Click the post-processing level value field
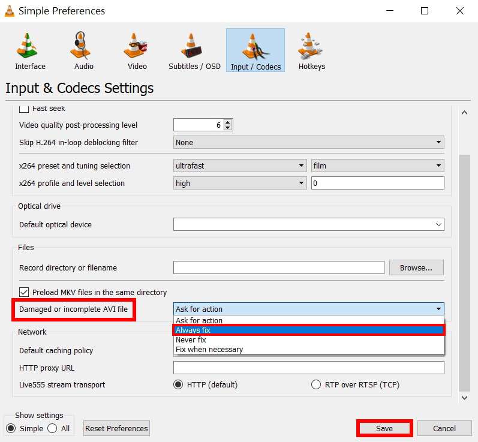The height and width of the screenshot is (442, 478). pyautogui.click(x=199, y=125)
